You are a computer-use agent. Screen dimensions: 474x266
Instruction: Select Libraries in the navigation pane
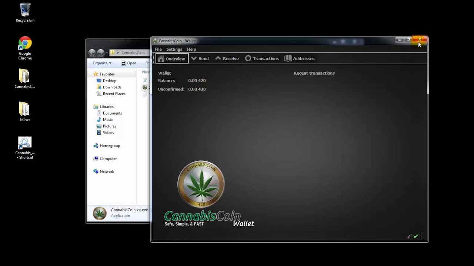(103, 107)
